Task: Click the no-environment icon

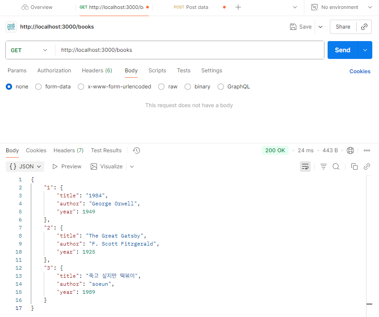Action: 314,7
